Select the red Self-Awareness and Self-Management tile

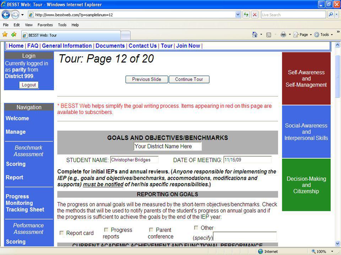pos(306,79)
